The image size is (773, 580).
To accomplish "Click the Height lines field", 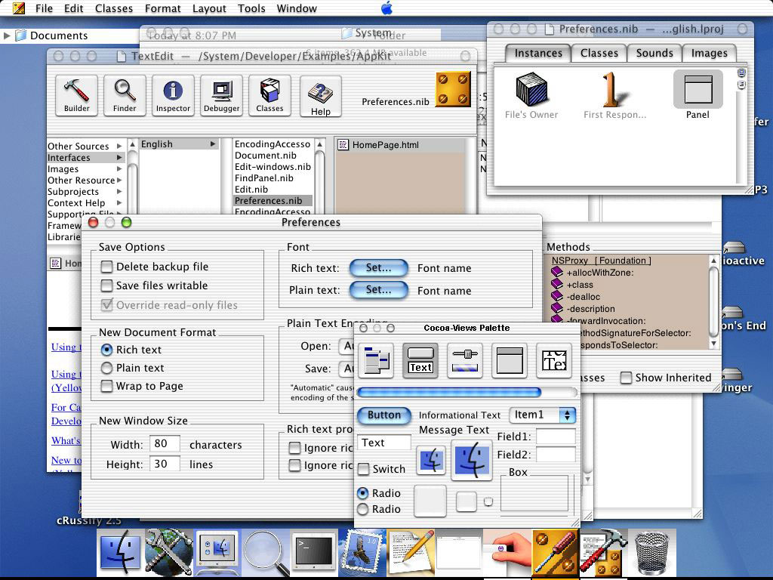I will 165,464.
